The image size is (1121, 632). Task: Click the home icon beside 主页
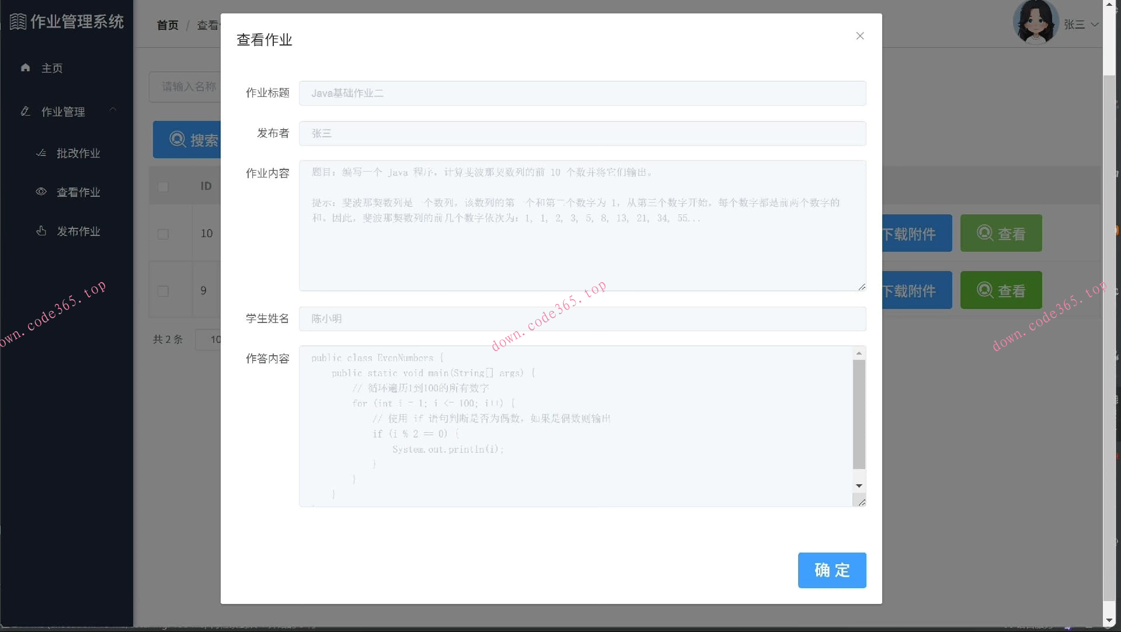[25, 68]
